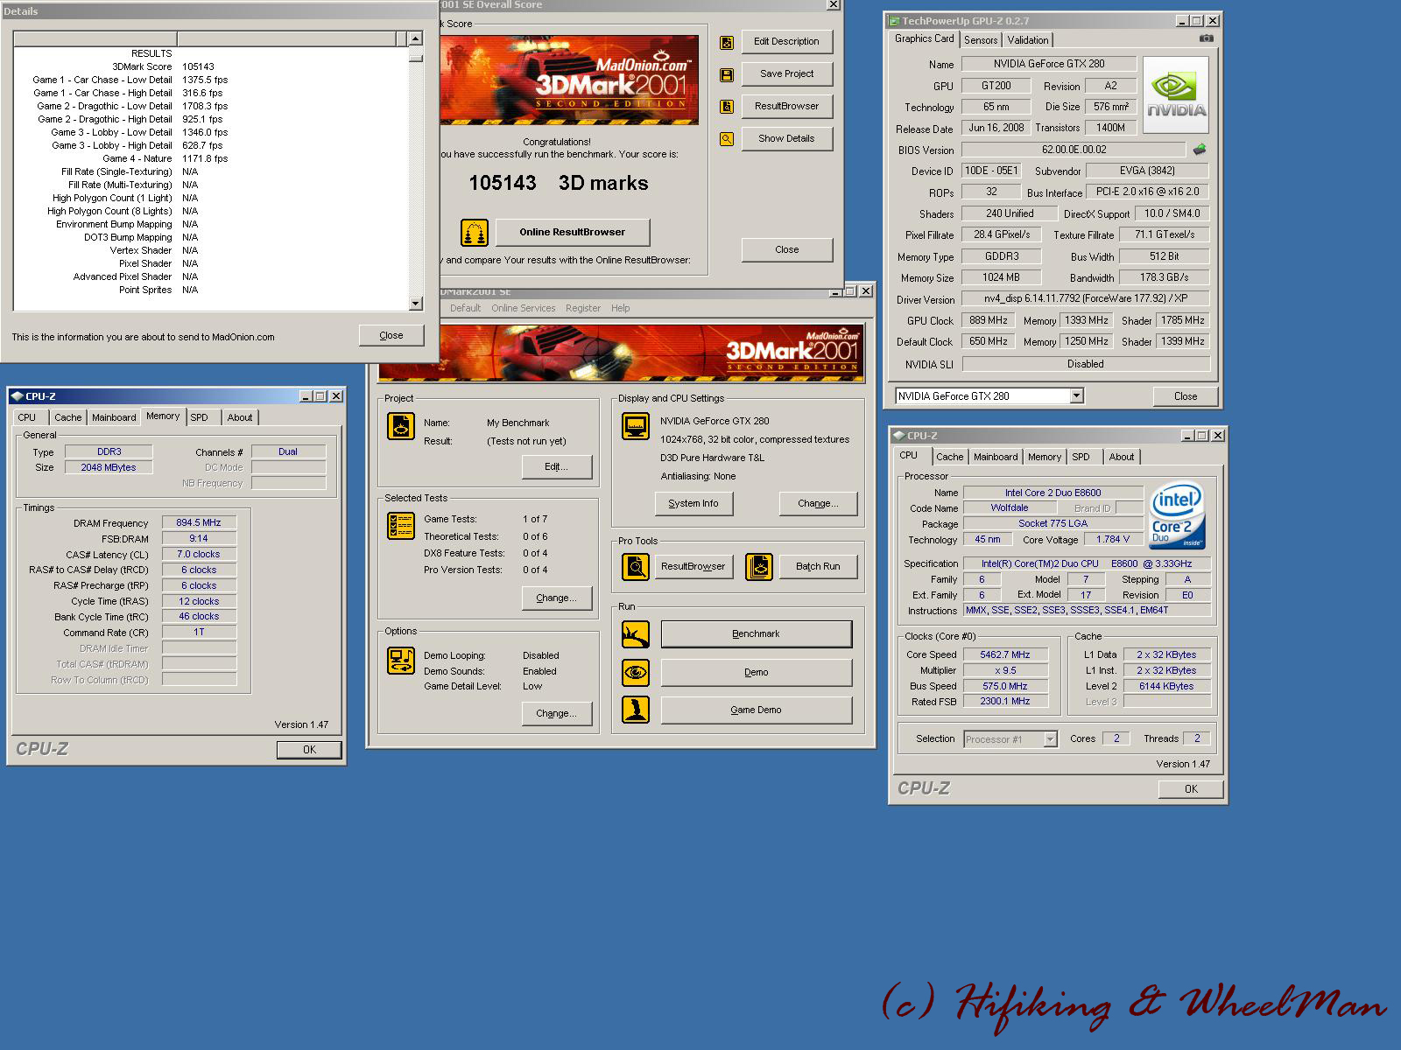This screenshot has height=1050, width=1401.
Task: Click the Selected Tests checklist icon
Action: coord(401,526)
